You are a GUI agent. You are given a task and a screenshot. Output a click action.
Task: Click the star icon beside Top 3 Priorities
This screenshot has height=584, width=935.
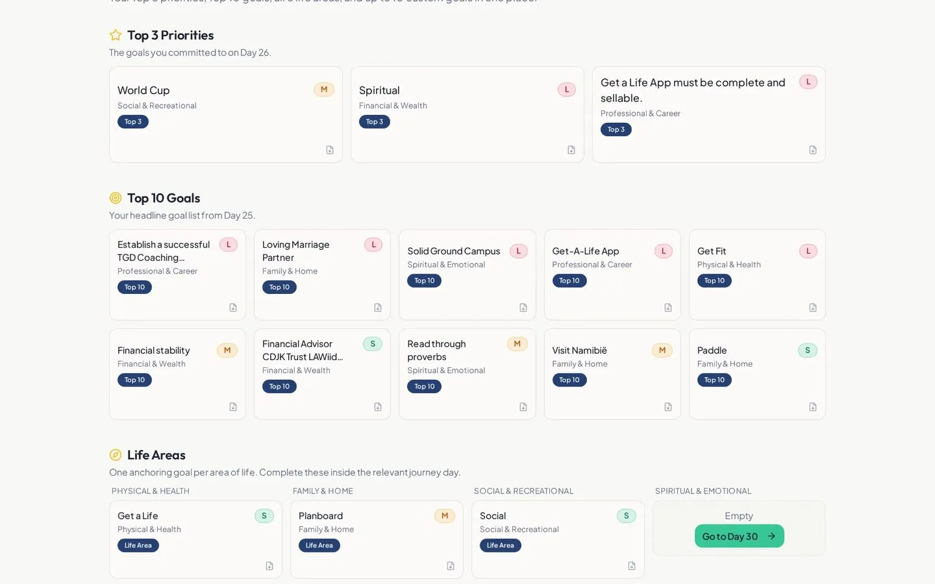pyautogui.click(x=116, y=35)
